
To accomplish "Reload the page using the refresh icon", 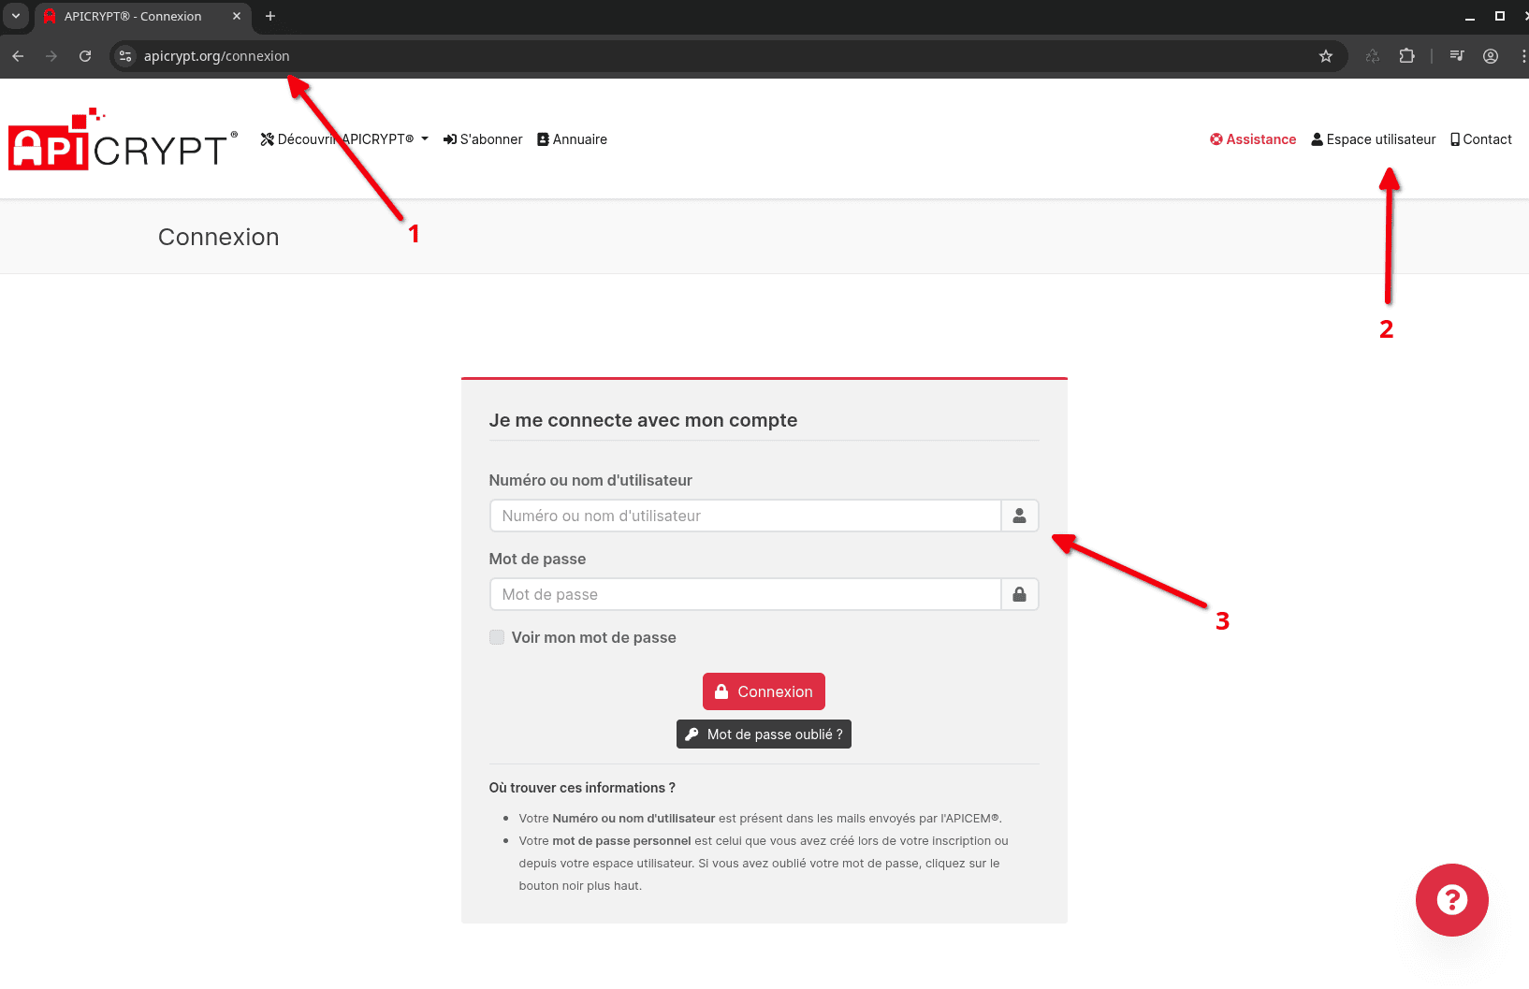I will (85, 56).
